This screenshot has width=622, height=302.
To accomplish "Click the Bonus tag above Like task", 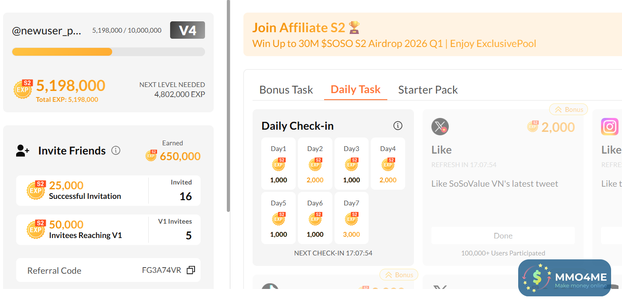I will point(568,110).
